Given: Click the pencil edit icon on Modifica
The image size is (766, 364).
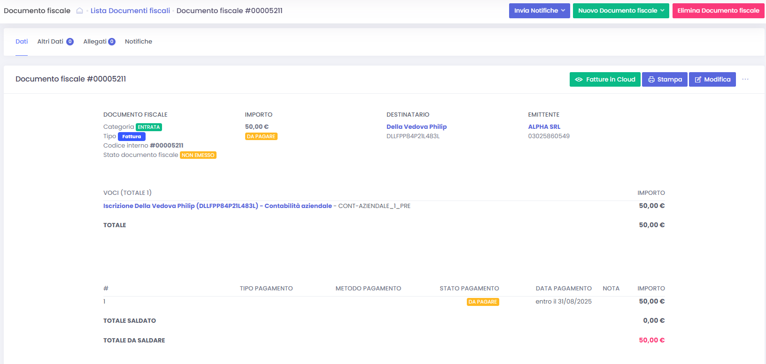Looking at the screenshot, I should tap(698, 80).
